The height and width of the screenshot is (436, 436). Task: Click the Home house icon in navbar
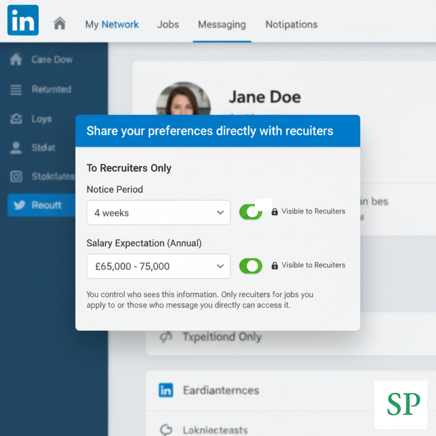(59, 24)
